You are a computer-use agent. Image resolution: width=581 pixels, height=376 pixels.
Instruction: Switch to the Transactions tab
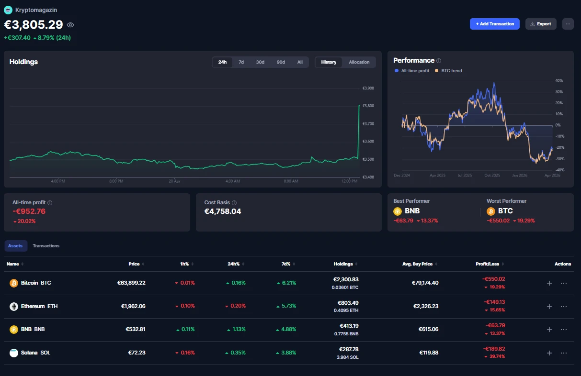point(46,246)
